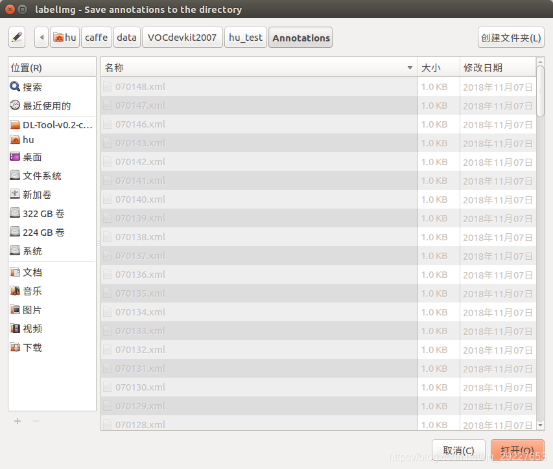
Task: Click the plus add-bookmark button
Action: [x=18, y=421]
